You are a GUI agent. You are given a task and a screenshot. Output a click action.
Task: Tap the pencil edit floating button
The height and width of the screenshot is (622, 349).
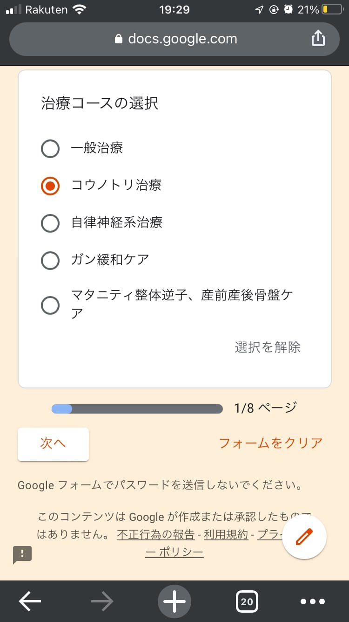pos(304,537)
